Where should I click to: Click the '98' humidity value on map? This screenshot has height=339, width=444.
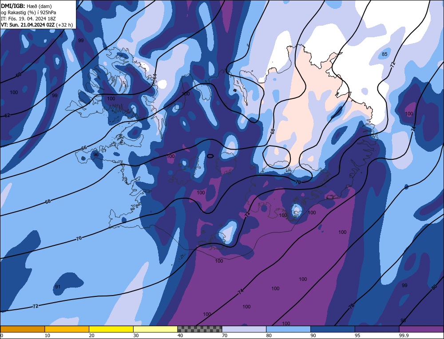[x=403, y=320]
